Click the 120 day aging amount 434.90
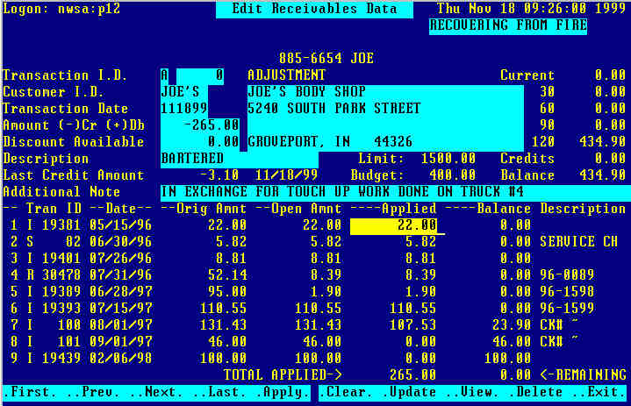631x406 pixels. pyautogui.click(x=602, y=142)
